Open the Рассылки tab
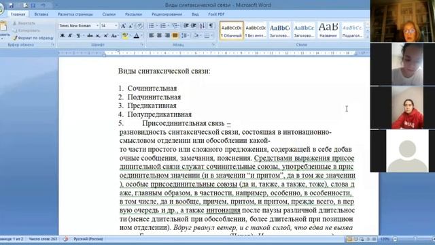The image size is (435, 245). (x=133, y=14)
